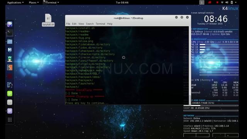Screen dimensions: 247x139
Task: Launch the orange Burp Suite dock icon
Action: click(x=10, y=68)
